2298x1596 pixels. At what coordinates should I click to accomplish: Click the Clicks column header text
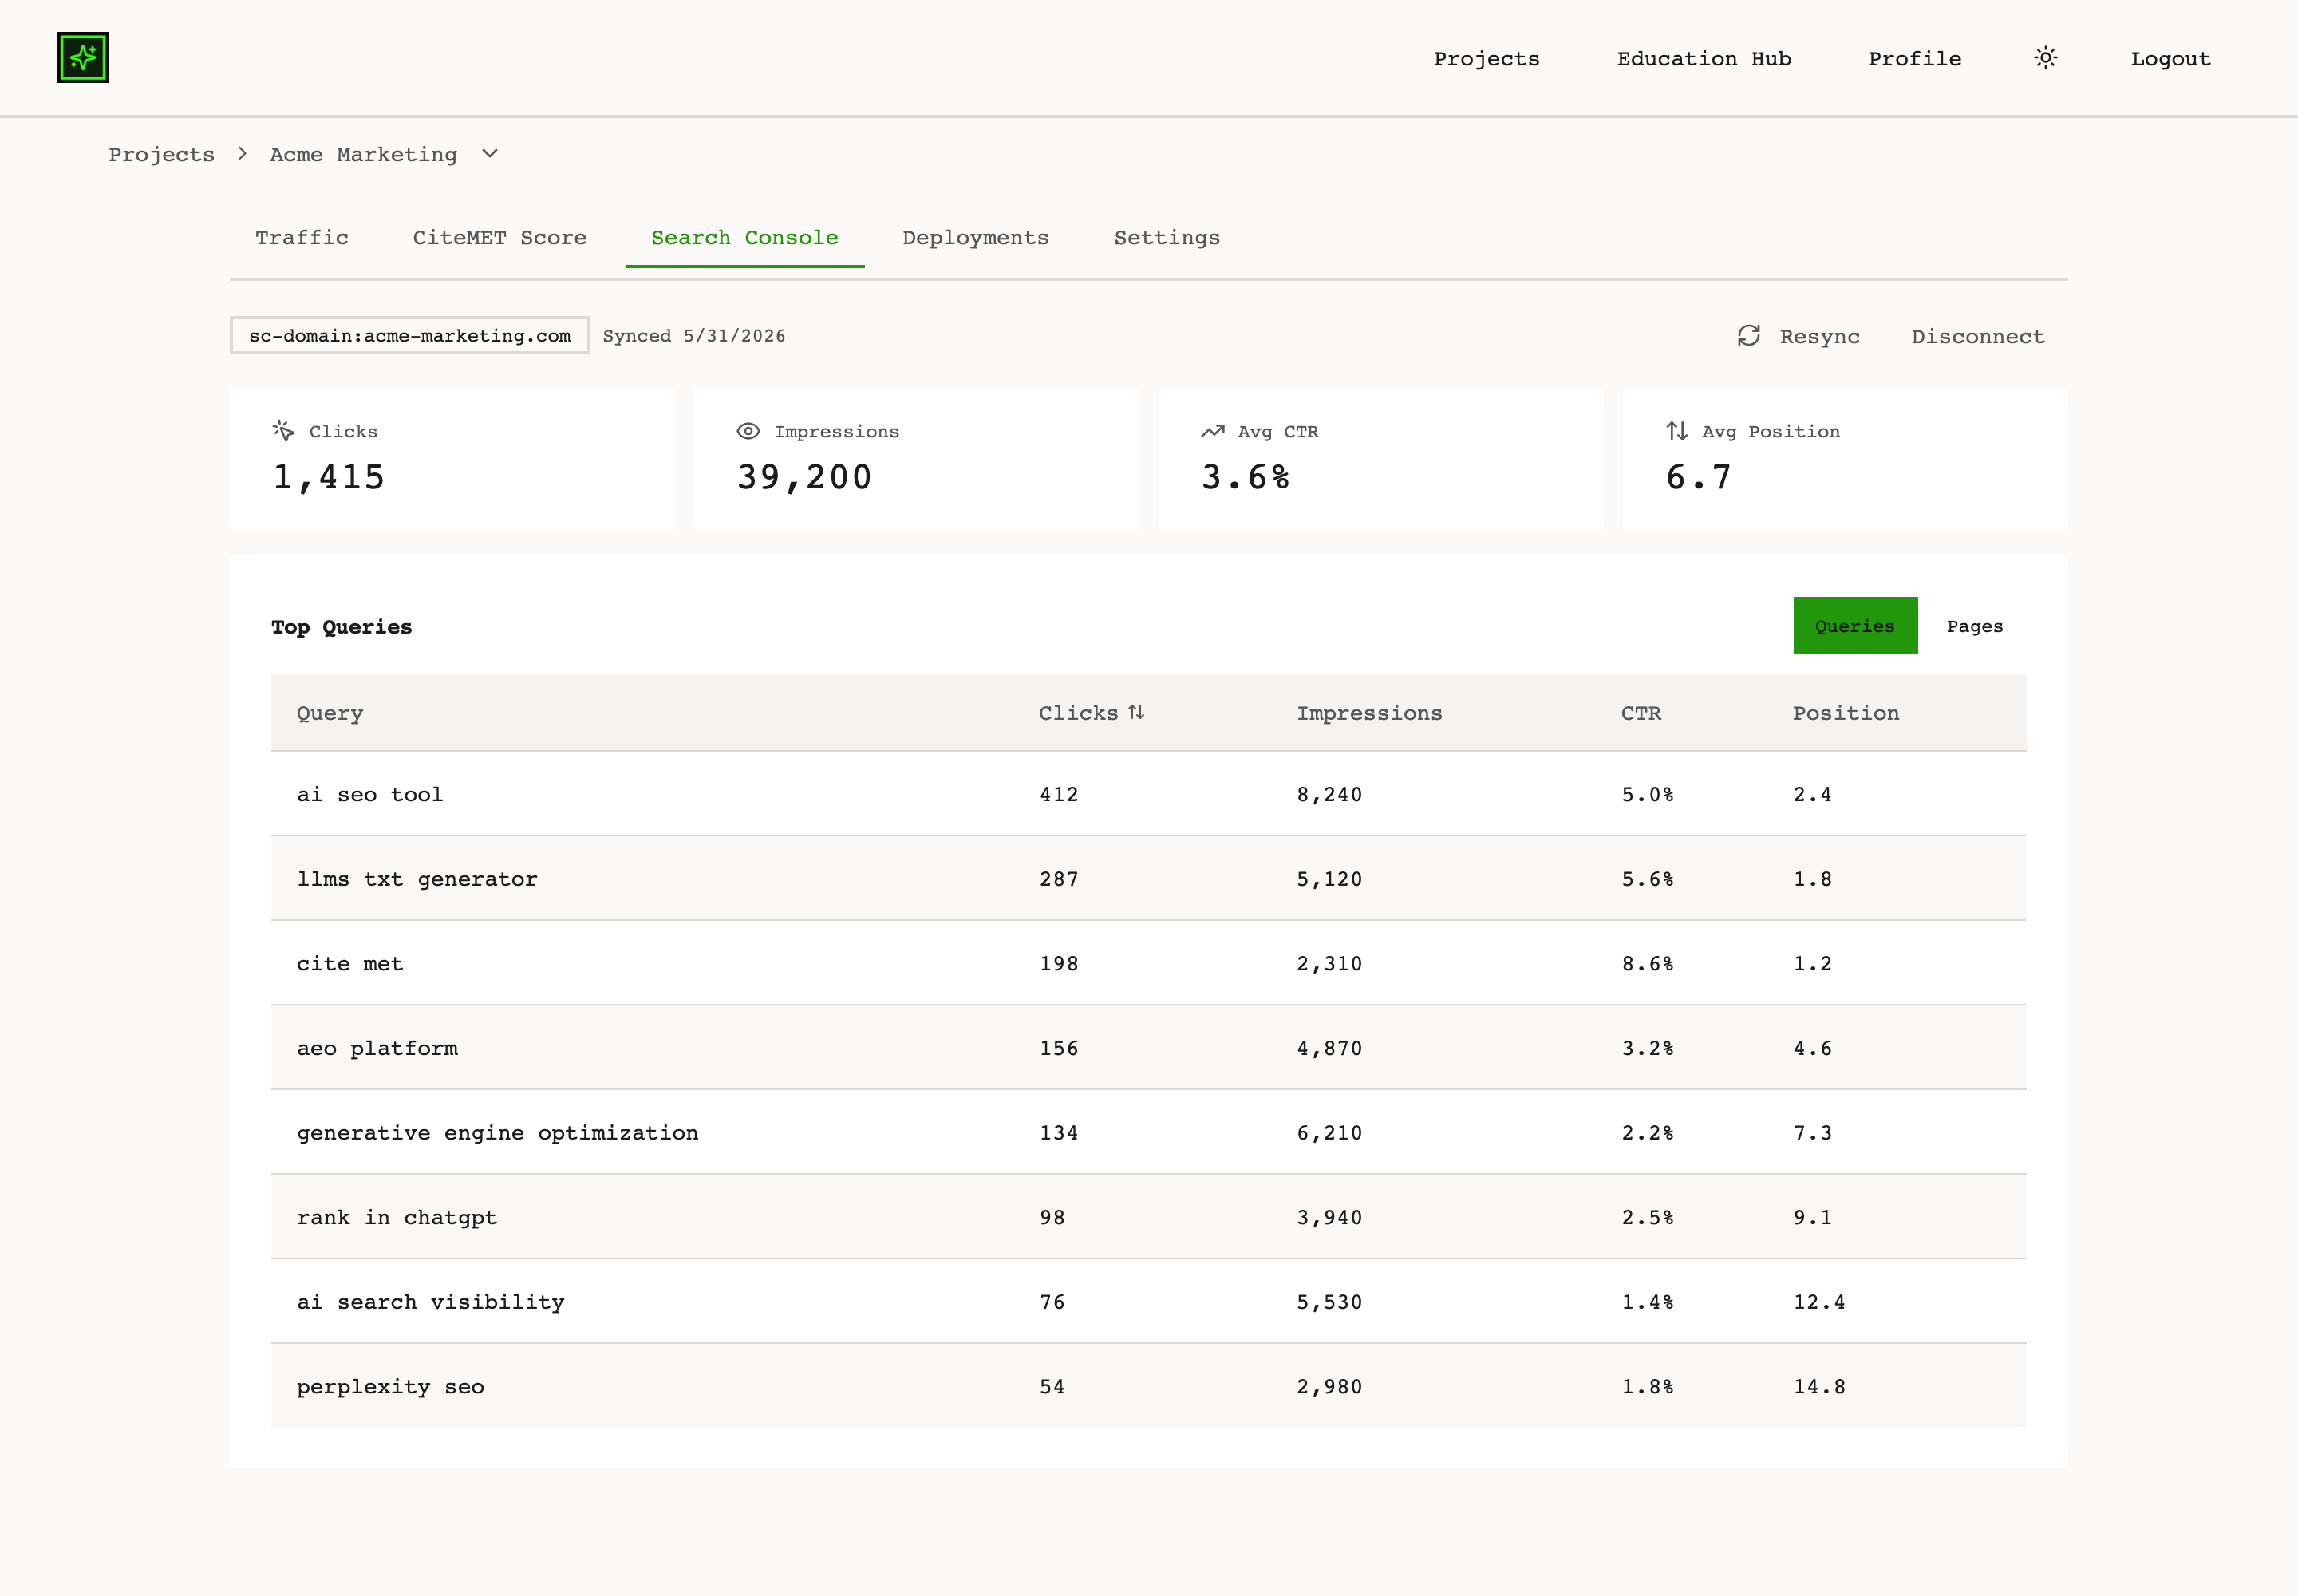[x=1078, y=714]
